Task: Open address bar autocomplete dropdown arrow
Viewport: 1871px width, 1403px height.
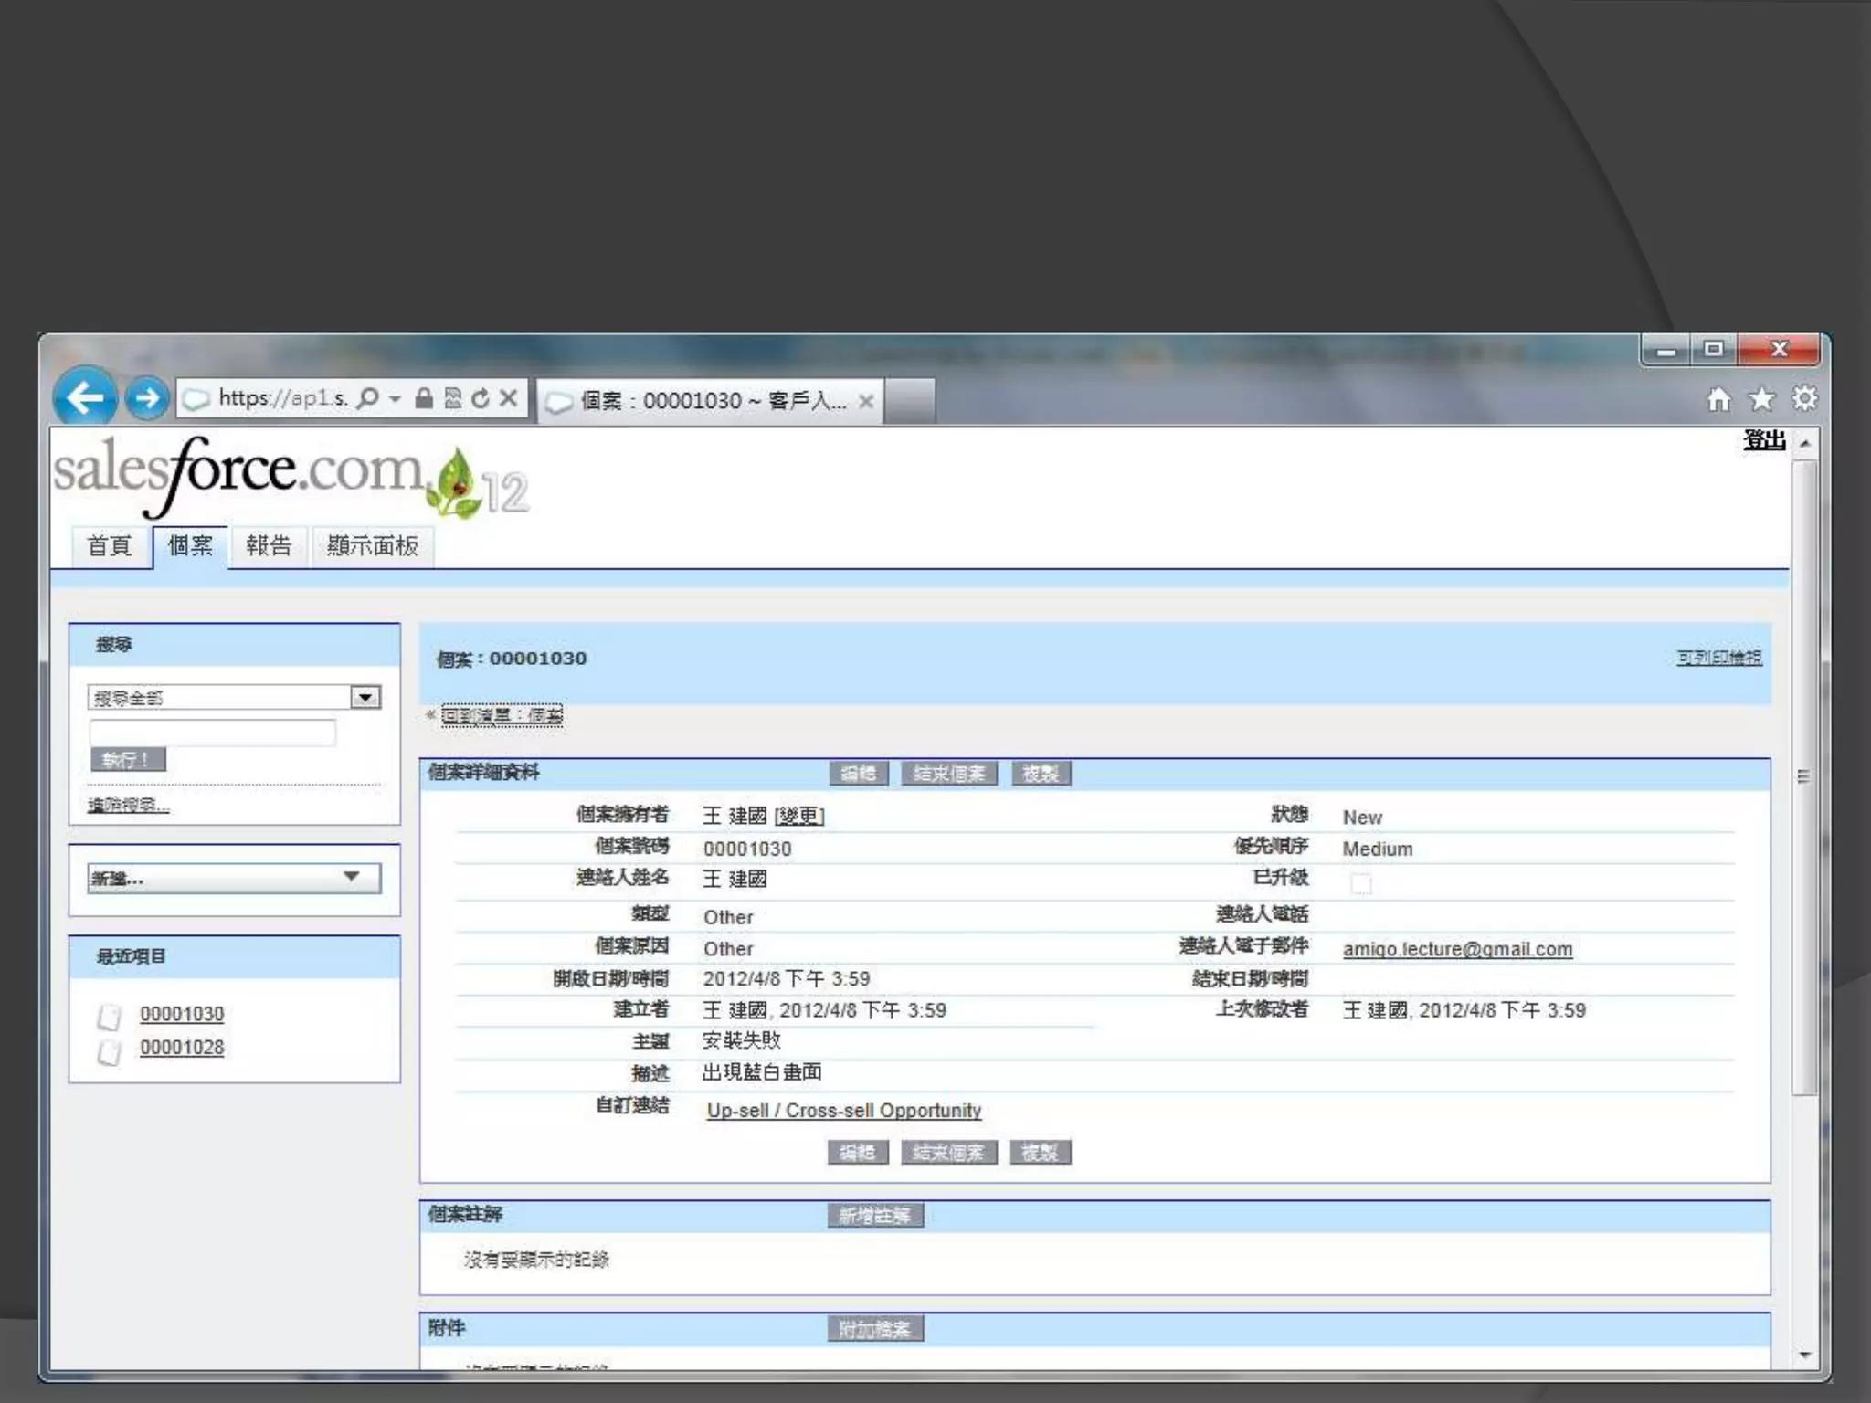Action: pos(395,399)
